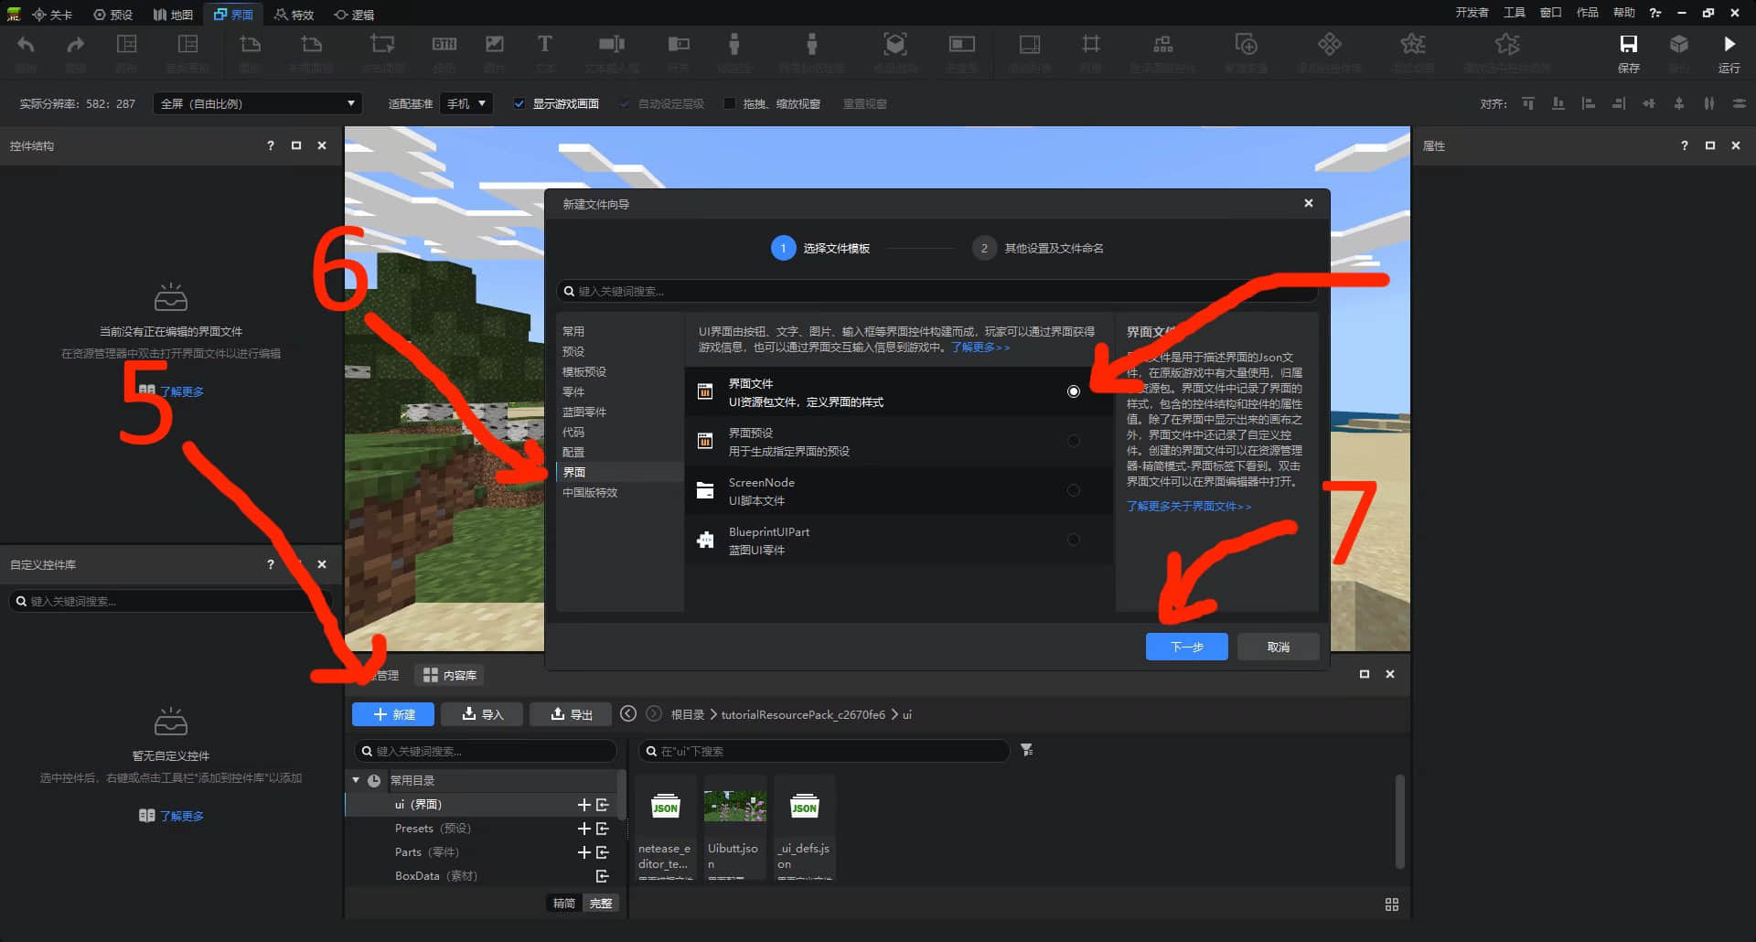Open the 帮助 menu
1756x942 pixels.
[1624, 13]
